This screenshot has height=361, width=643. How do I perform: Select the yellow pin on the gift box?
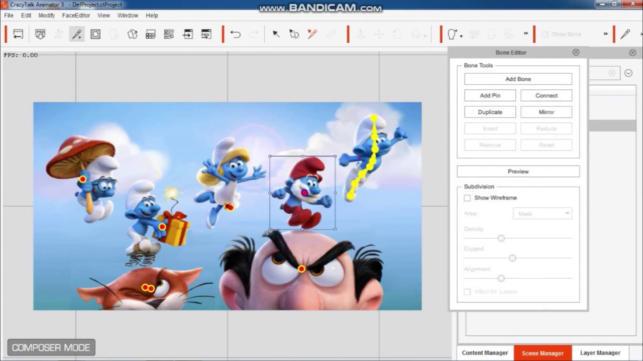[162, 227]
